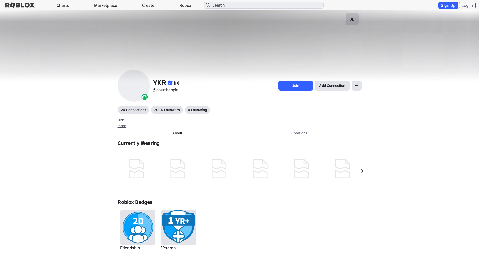The width and height of the screenshot is (483, 272).
Task: Click the Log In button
Action: (467, 5)
